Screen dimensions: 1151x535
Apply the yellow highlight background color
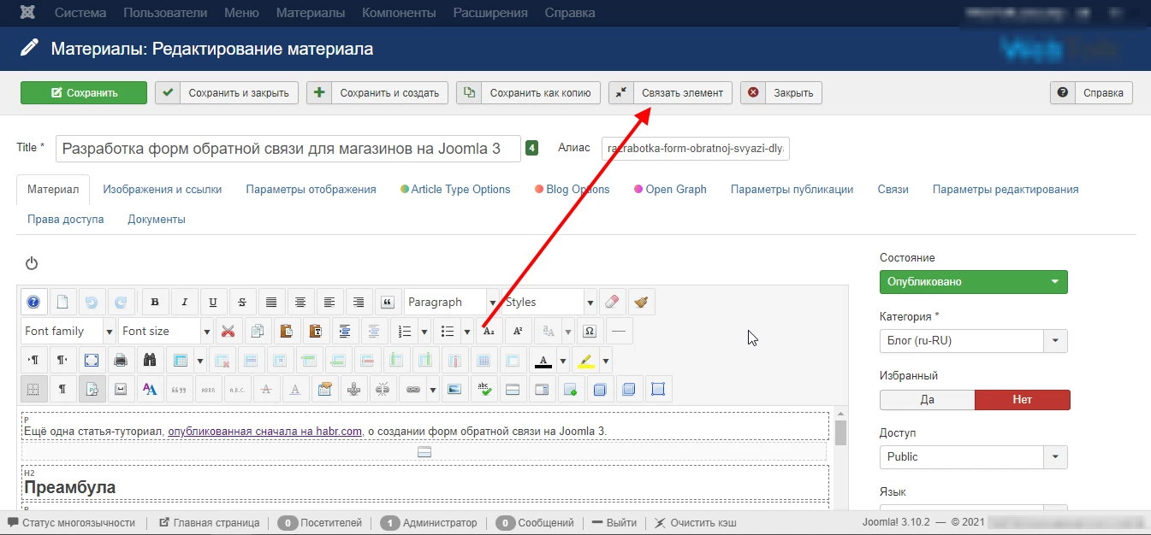[x=585, y=360]
